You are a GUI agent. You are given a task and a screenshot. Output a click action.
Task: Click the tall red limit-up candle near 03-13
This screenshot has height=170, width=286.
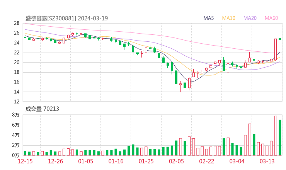pos(276,49)
